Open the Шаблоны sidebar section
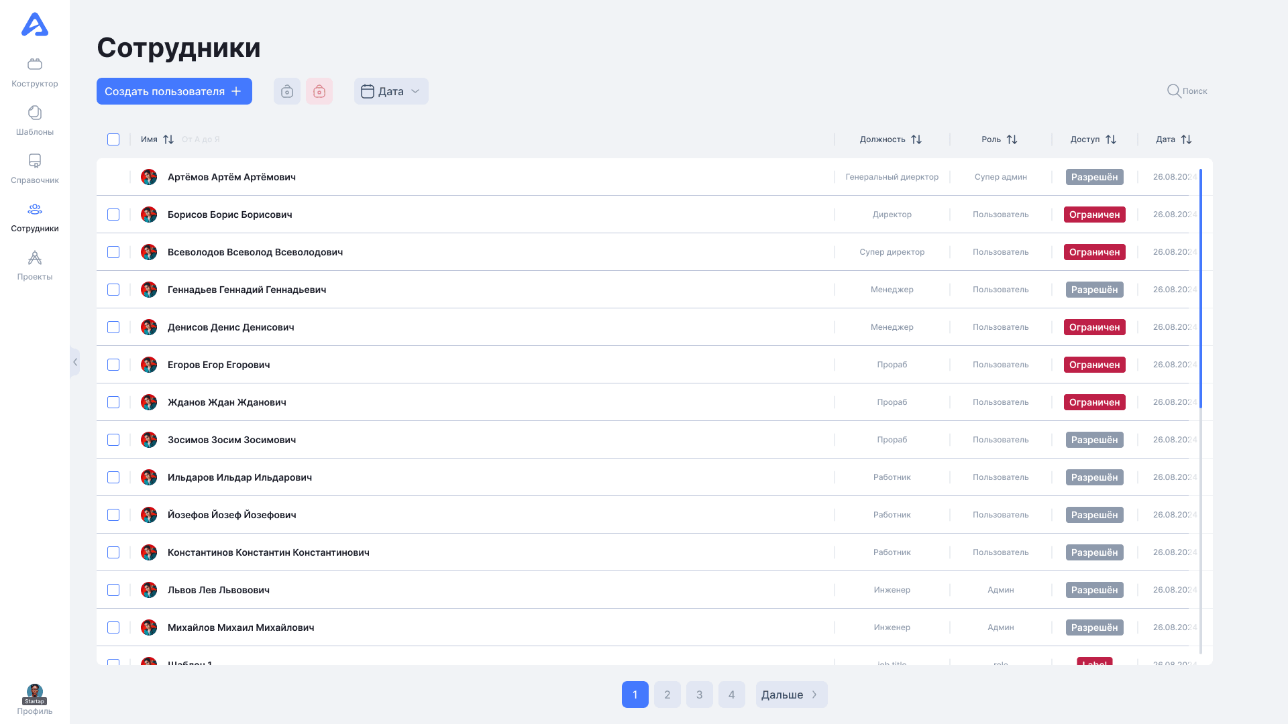The image size is (1288, 724). [x=34, y=121]
